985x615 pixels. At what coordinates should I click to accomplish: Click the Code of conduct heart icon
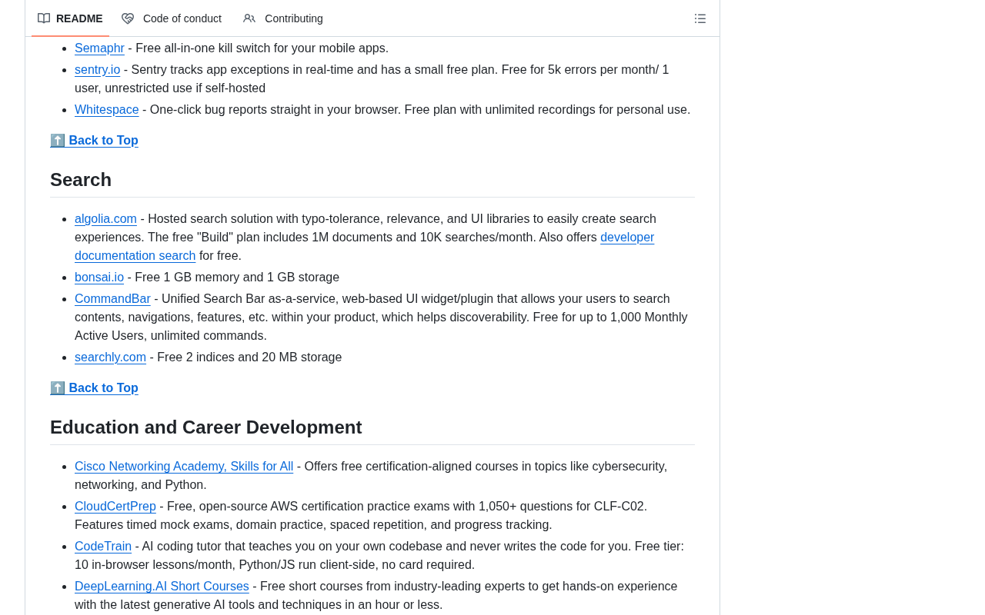point(128,18)
